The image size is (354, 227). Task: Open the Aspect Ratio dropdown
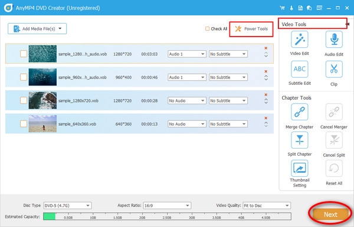(x=167, y=206)
